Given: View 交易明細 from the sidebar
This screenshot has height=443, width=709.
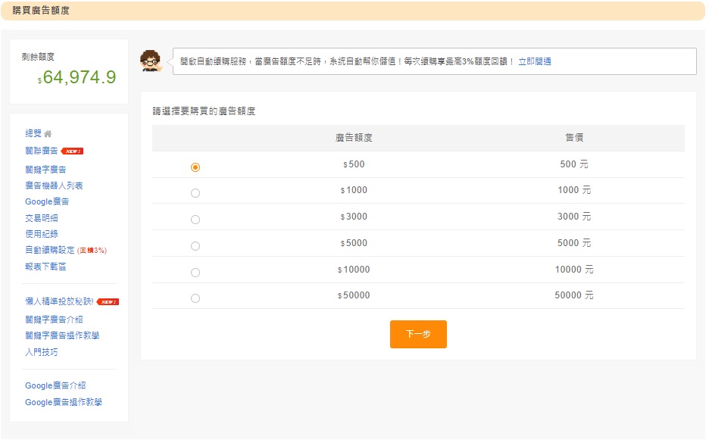Looking at the screenshot, I should [x=42, y=218].
